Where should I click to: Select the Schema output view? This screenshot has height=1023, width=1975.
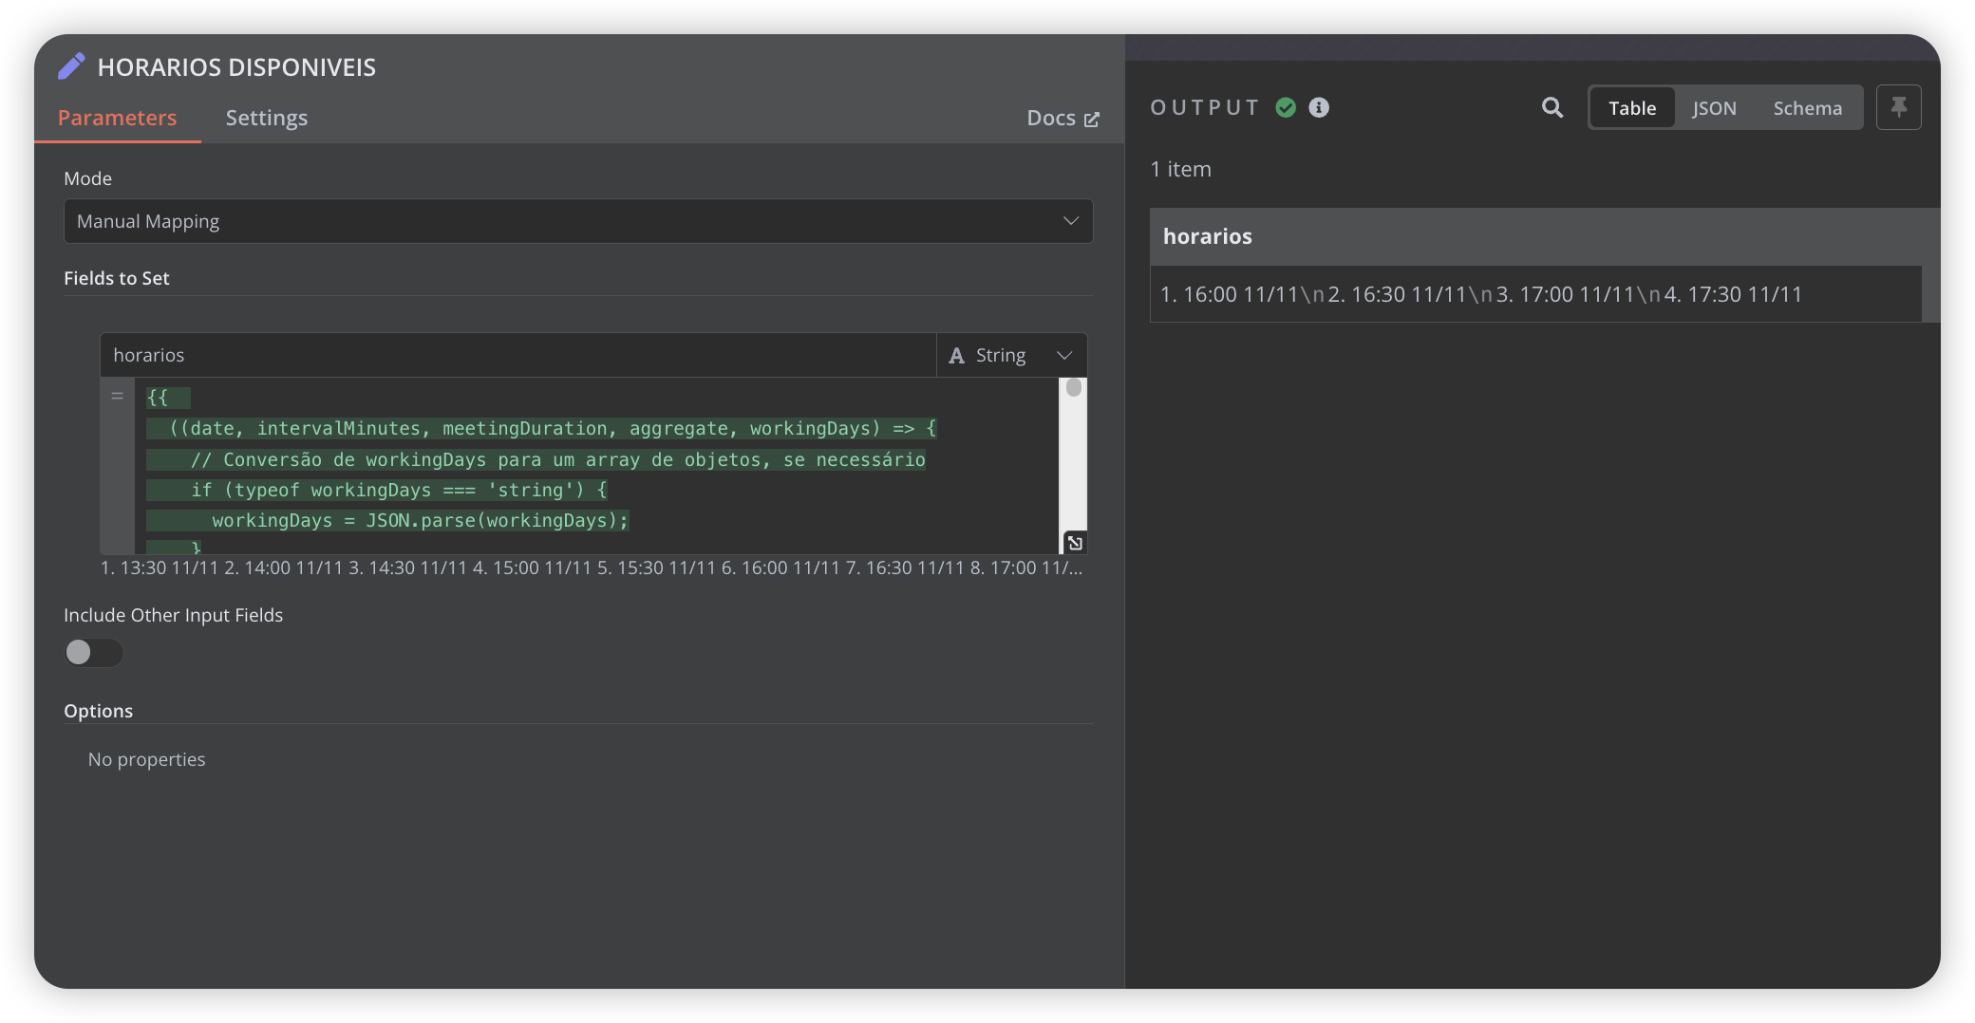[x=1808, y=107]
